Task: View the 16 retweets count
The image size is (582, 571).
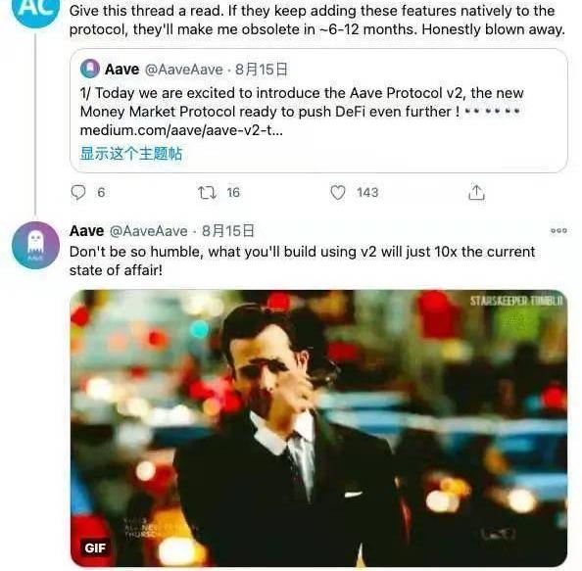Action: (233, 193)
